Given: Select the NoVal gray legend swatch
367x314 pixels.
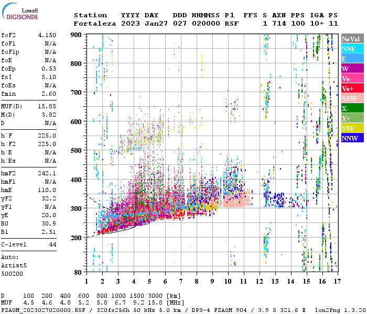Looking at the screenshot, I should [351, 39].
